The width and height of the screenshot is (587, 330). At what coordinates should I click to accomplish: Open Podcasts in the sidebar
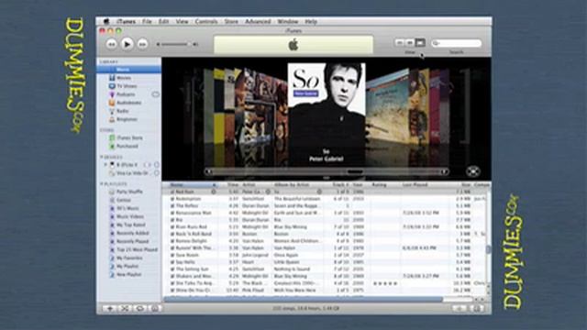click(126, 94)
